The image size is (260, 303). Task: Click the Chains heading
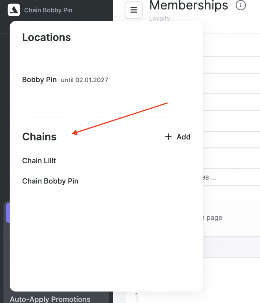pos(39,137)
